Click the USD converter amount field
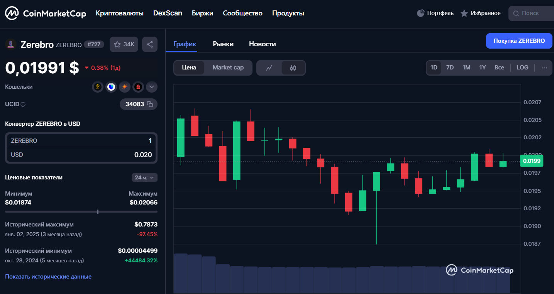The height and width of the screenshot is (294, 554). point(81,155)
